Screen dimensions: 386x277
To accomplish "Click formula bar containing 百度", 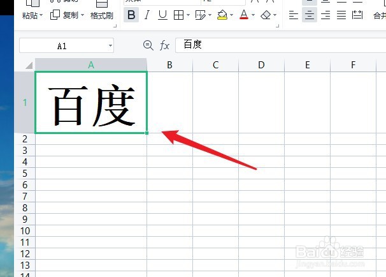I will click(x=281, y=45).
